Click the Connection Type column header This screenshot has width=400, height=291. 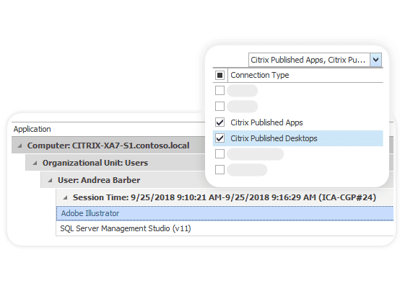[x=260, y=75]
